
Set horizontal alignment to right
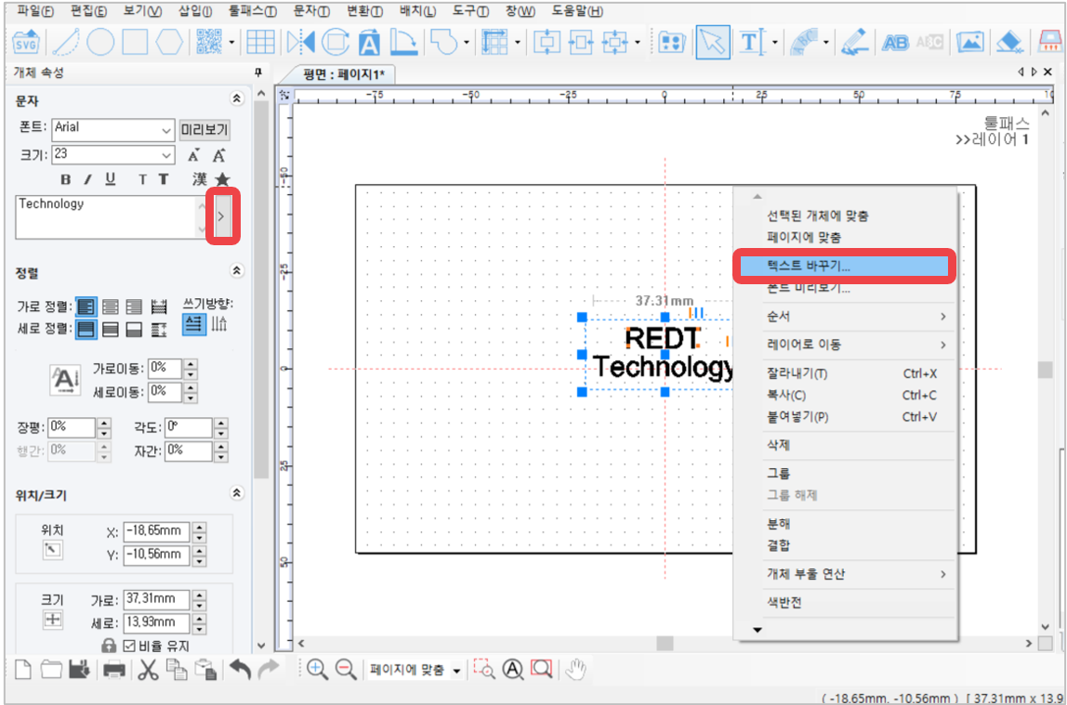135,307
